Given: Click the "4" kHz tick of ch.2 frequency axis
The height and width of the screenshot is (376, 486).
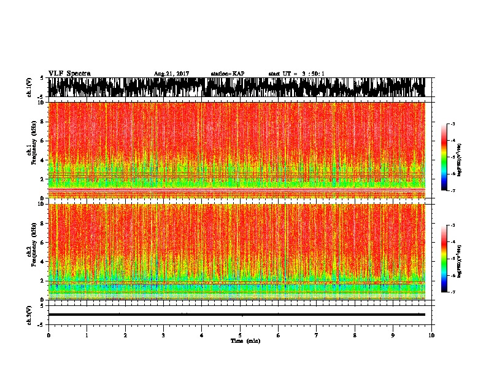Looking at the screenshot, I should [44, 262].
